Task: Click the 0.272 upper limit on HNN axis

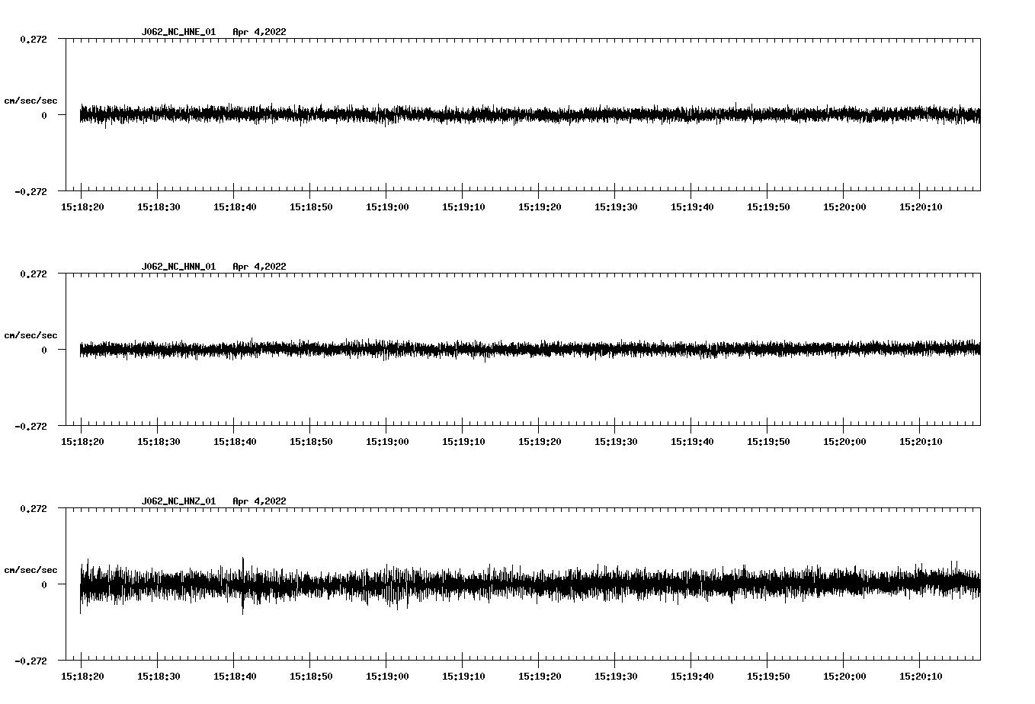Action: (x=34, y=274)
